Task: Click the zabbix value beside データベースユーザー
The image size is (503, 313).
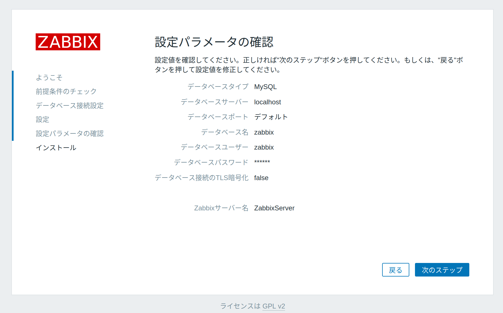Action: [264, 147]
